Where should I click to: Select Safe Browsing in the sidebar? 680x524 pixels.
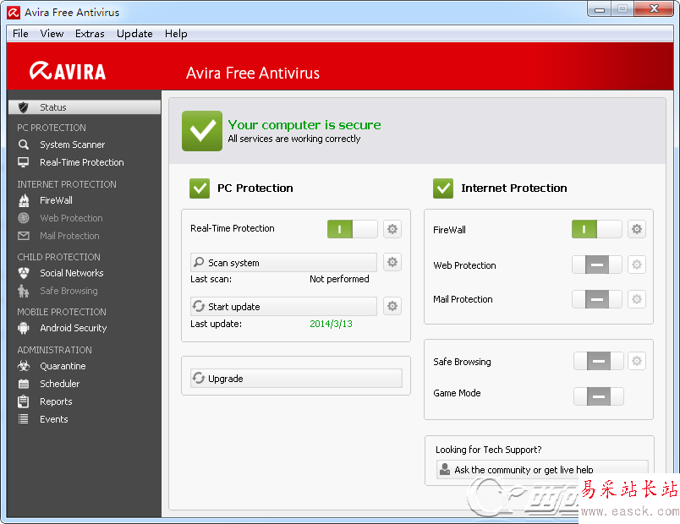[x=69, y=291]
